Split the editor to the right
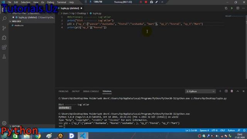The image size is (247, 139). click(238, 8)
